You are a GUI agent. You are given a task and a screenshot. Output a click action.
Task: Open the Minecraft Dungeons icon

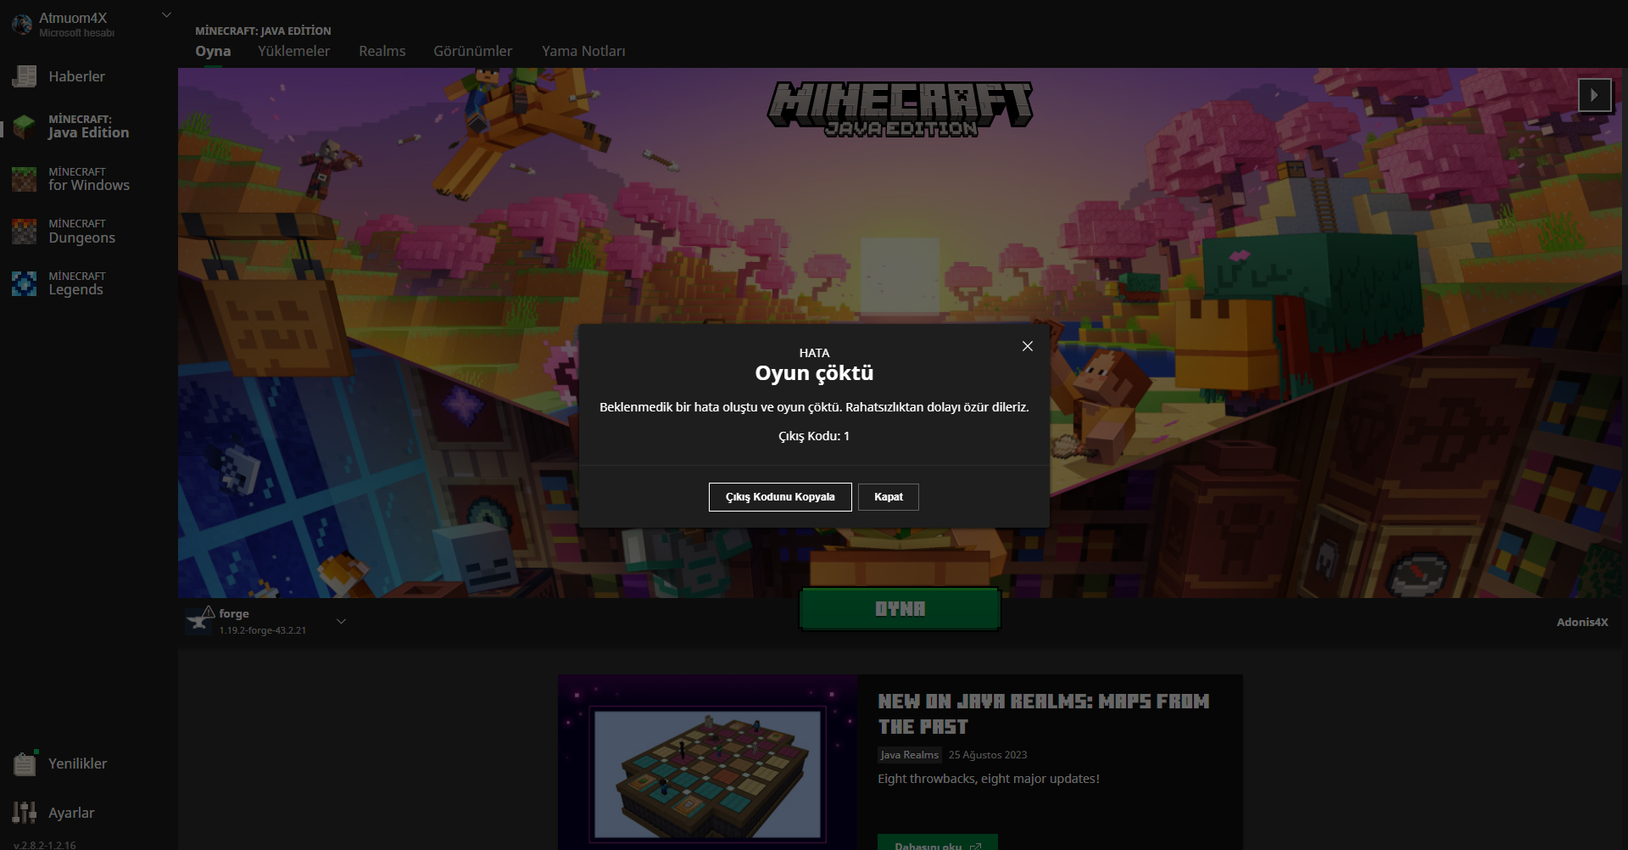coord(24,231)
